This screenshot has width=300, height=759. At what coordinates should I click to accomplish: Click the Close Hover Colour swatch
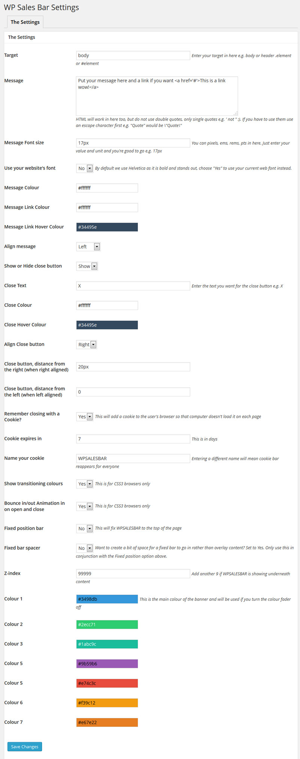pyautogui.click(x=107, y=325)
